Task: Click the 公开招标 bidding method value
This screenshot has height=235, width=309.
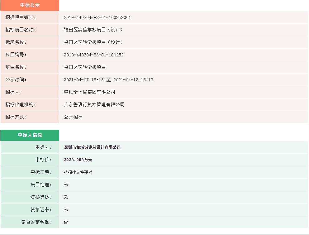Action: click(73, 117)
